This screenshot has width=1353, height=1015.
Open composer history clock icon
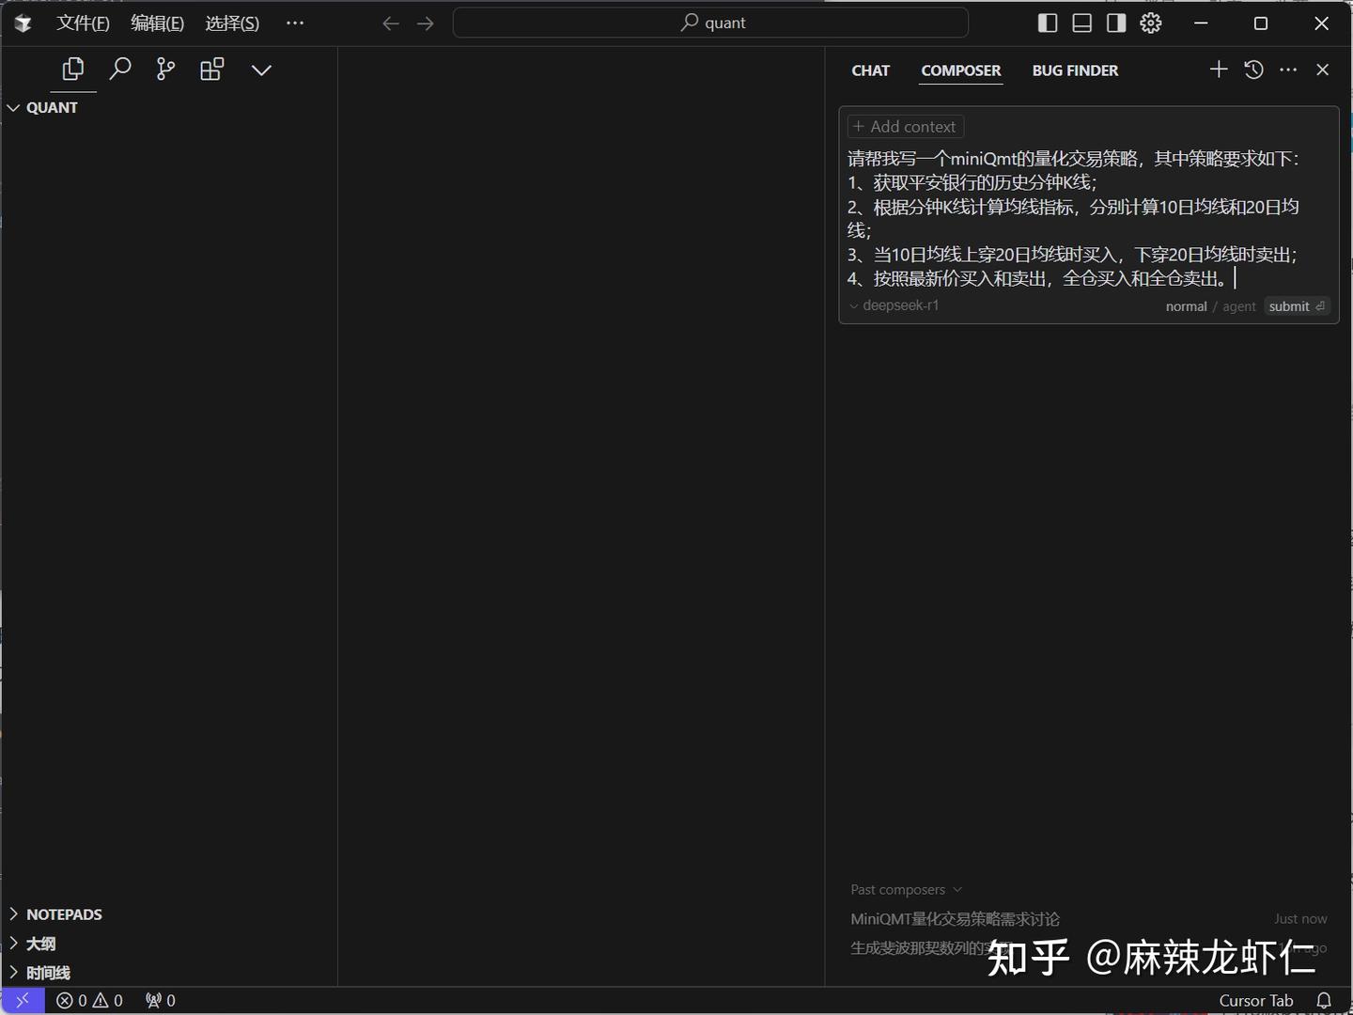pos(1253,70)
